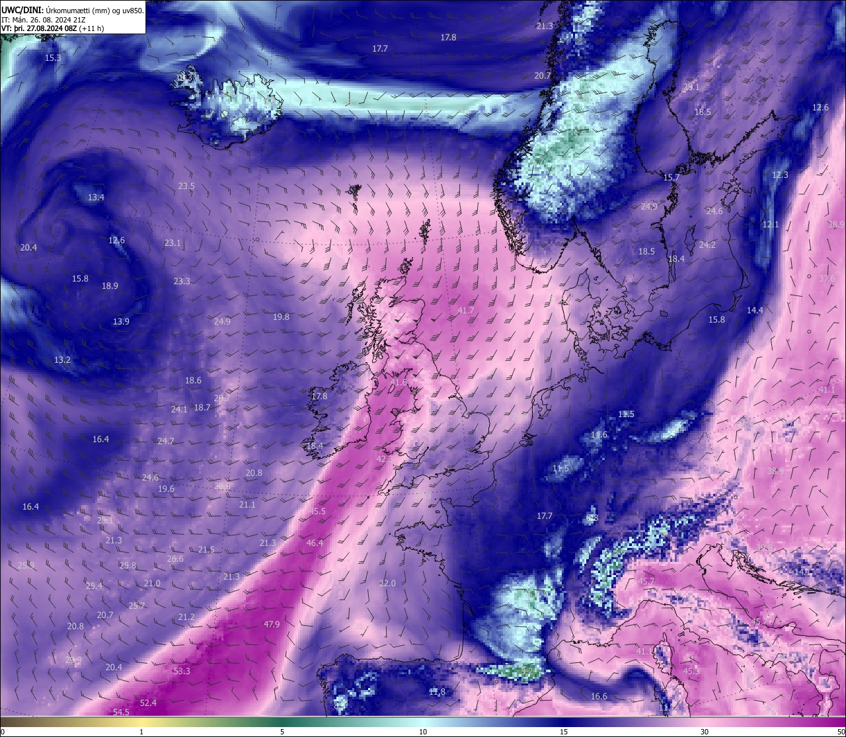Screen dimensions: 846x737
Task: Click the 25.8 value label
Action: (x=128, y=566)
